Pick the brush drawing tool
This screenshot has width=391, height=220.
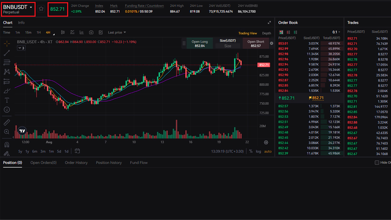(x=7, y=91)
